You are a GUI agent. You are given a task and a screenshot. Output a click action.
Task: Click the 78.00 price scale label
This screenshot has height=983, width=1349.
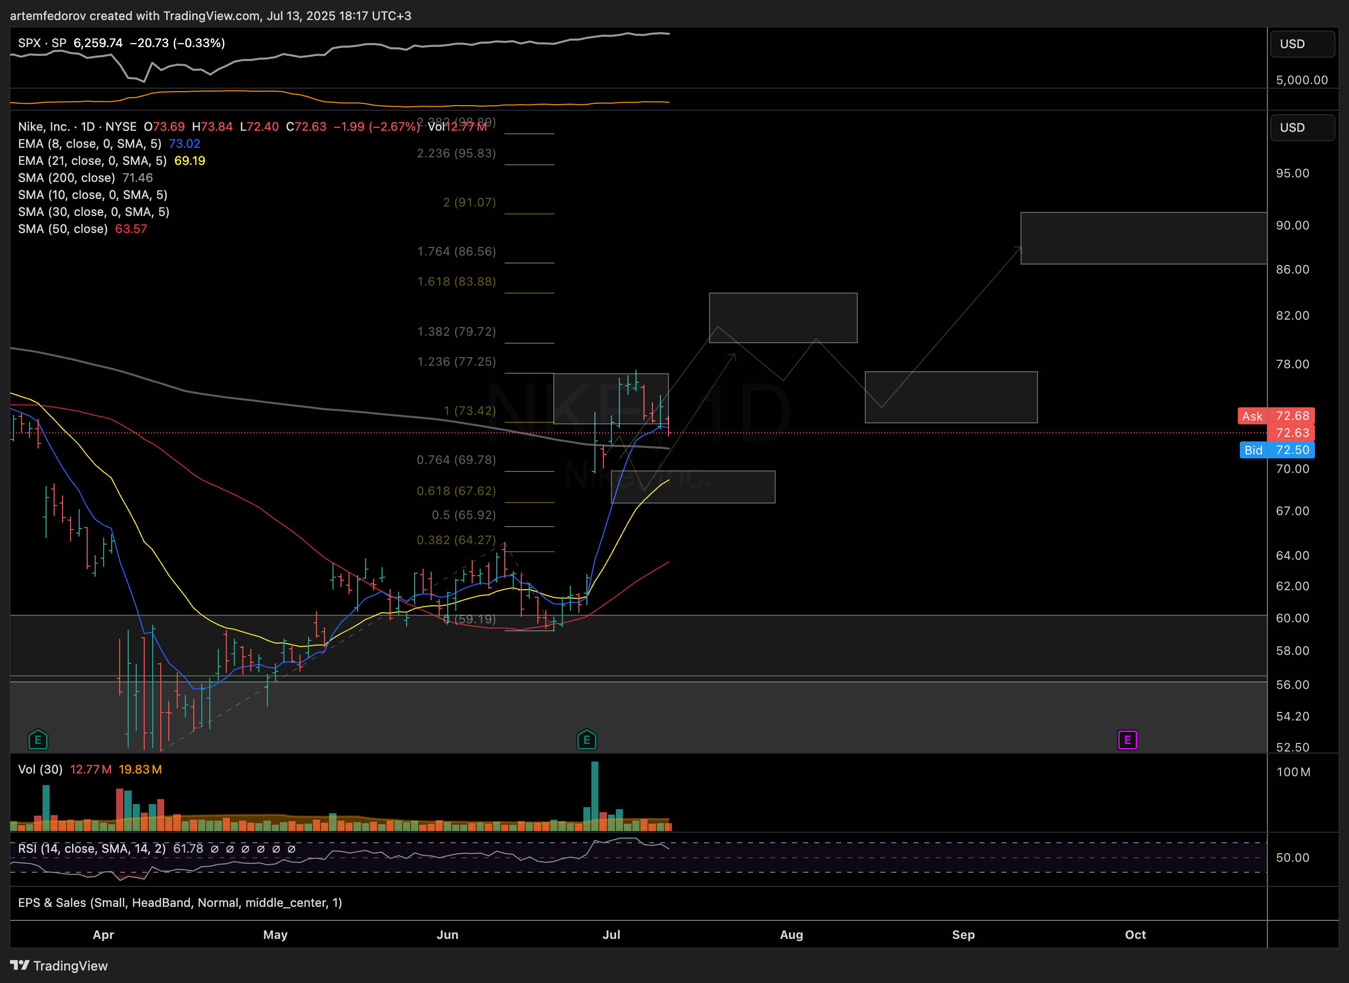pos(1292,364)
